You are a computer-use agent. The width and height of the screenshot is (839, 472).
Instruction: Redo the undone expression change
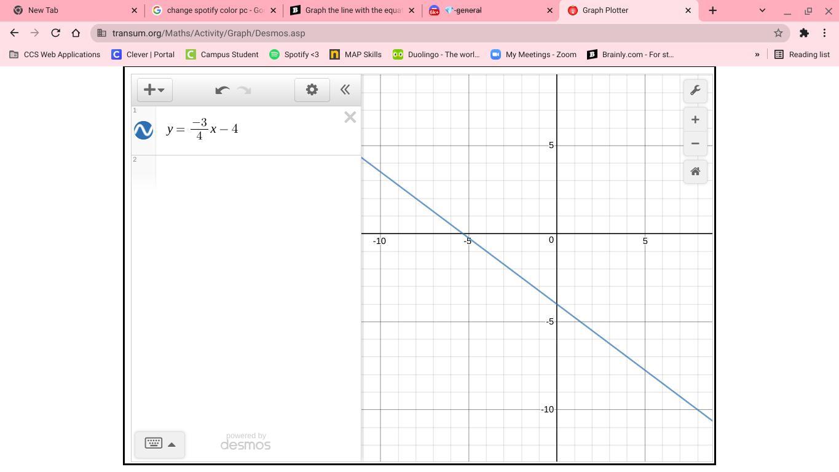[x=244, y=90]
